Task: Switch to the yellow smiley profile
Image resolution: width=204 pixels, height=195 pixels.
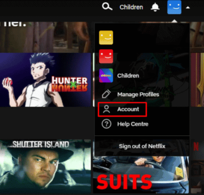Action: point(106,37)
